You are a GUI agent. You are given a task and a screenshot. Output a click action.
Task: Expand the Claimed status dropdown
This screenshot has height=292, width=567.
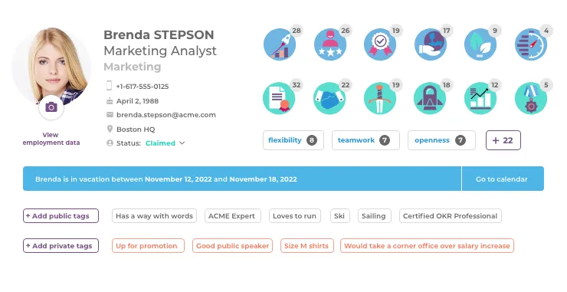point(166,143)
